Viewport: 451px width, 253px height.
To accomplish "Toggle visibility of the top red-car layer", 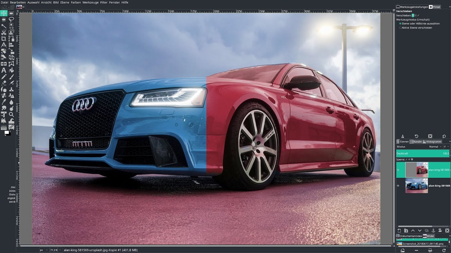I will pos(398,170).
